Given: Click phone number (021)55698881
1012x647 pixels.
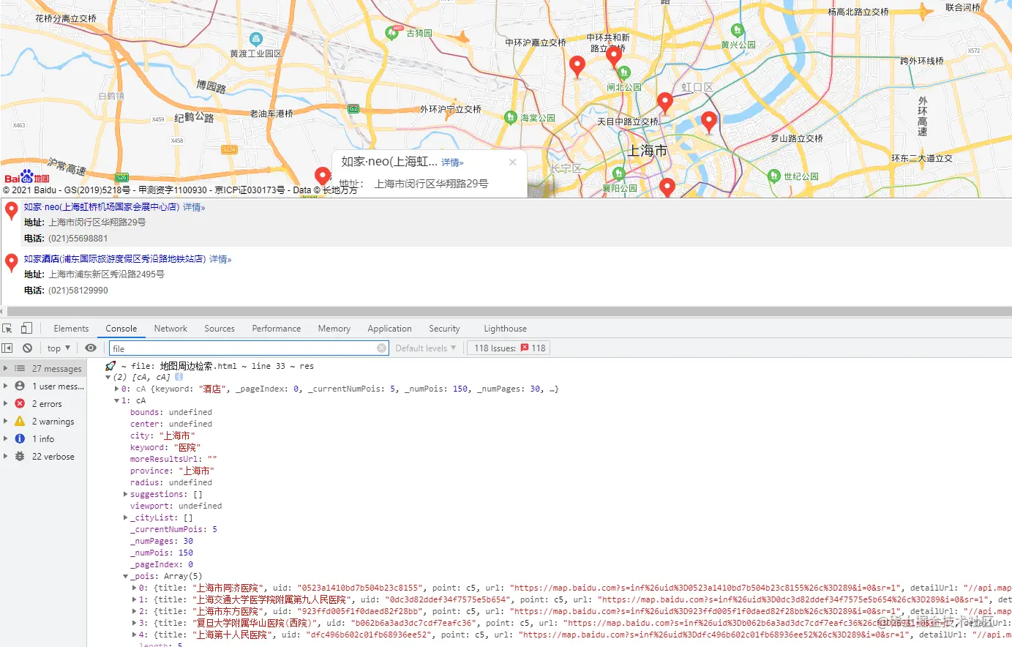Looking at the screenshot, I should point(78,239).
